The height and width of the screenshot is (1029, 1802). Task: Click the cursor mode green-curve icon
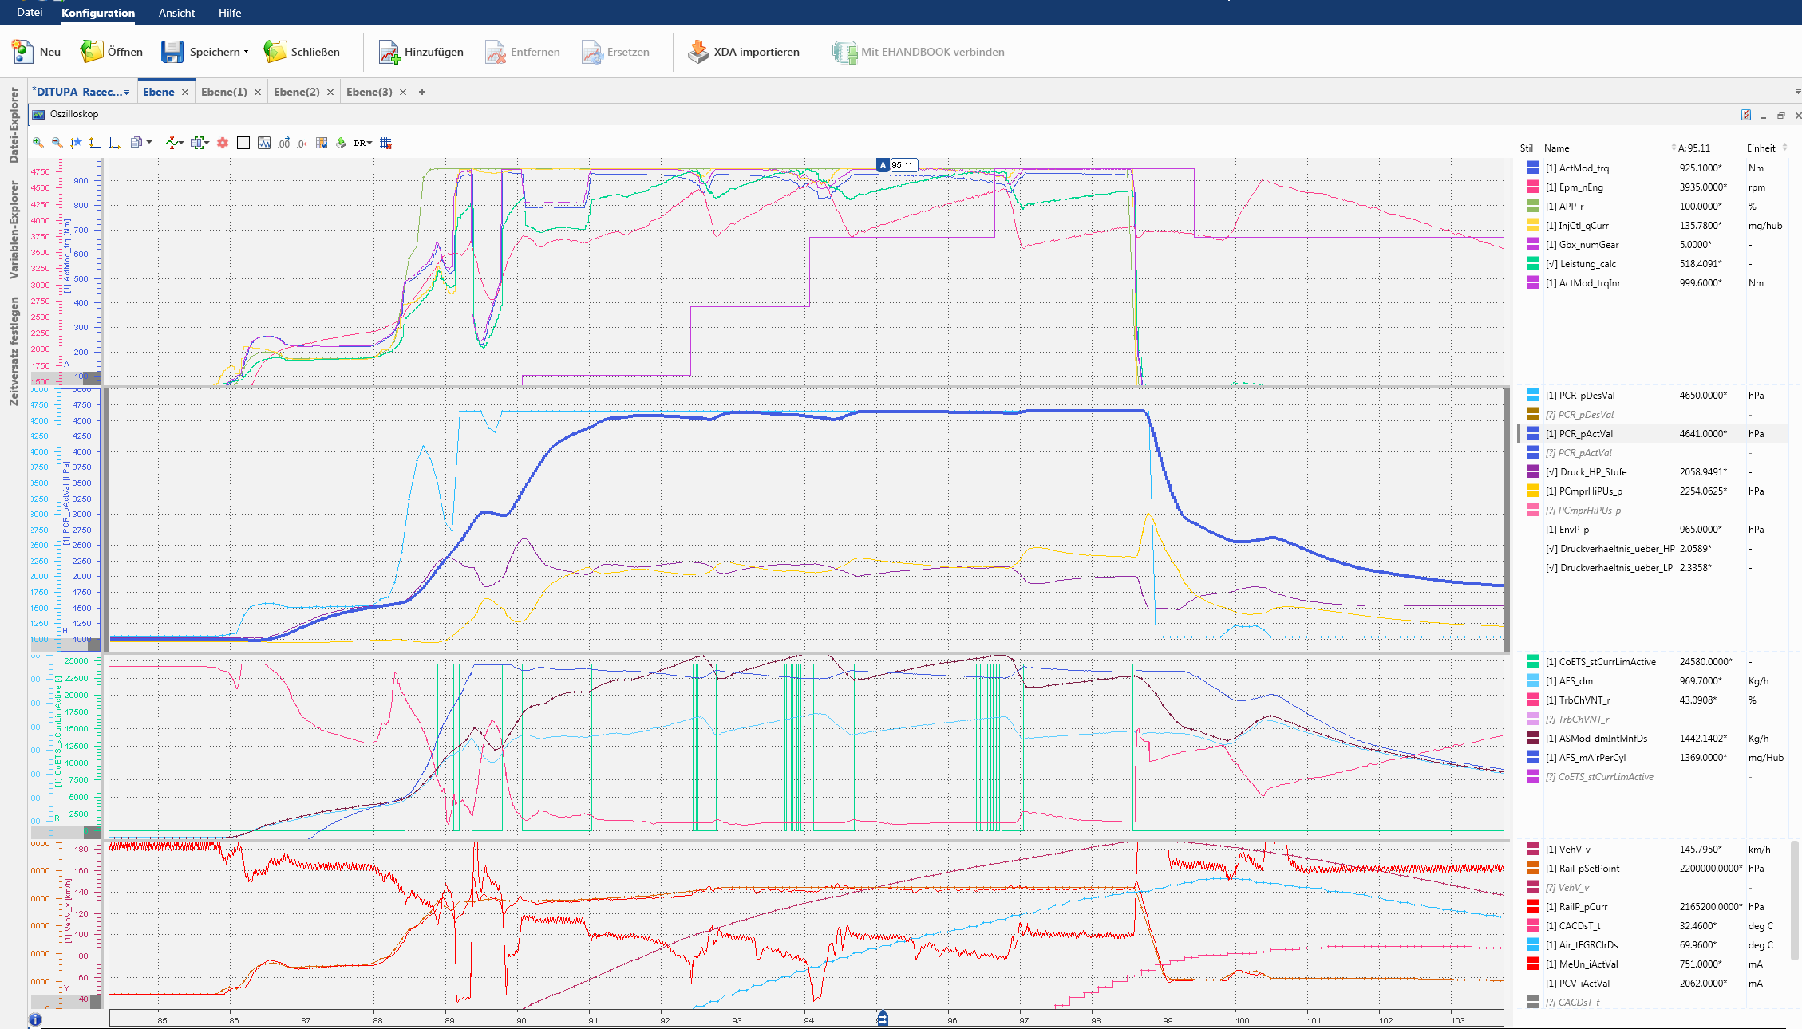pyautogui.click(x=171, y=143)
